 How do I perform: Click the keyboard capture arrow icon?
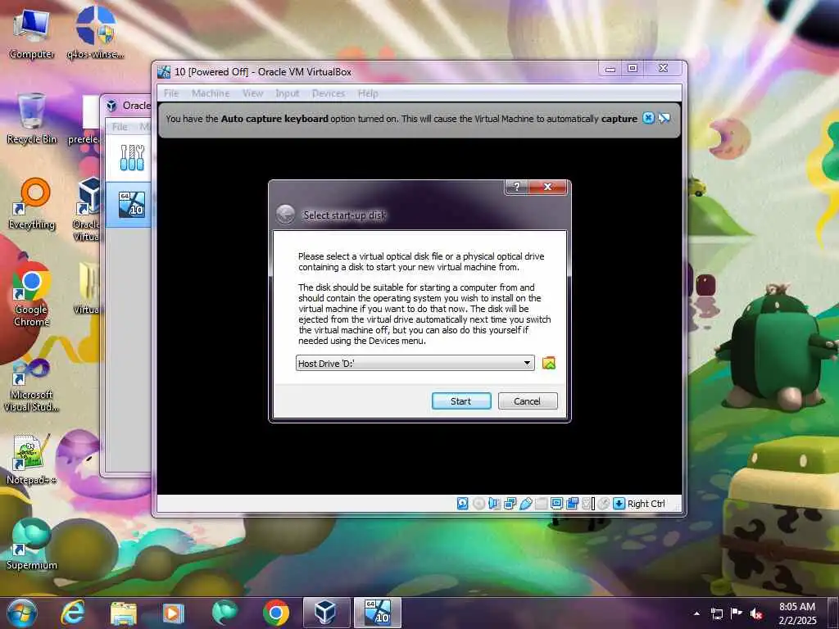[x=619, y=504]
